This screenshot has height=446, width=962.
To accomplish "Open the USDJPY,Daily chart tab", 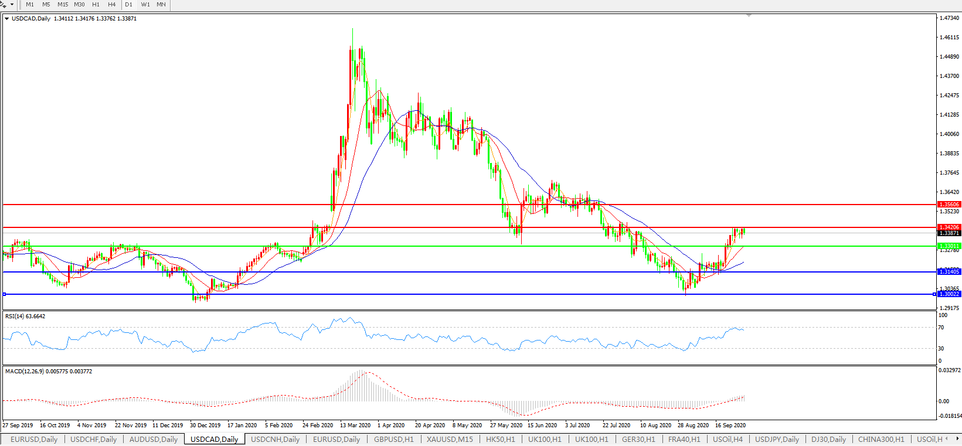I will pos(777,440).
